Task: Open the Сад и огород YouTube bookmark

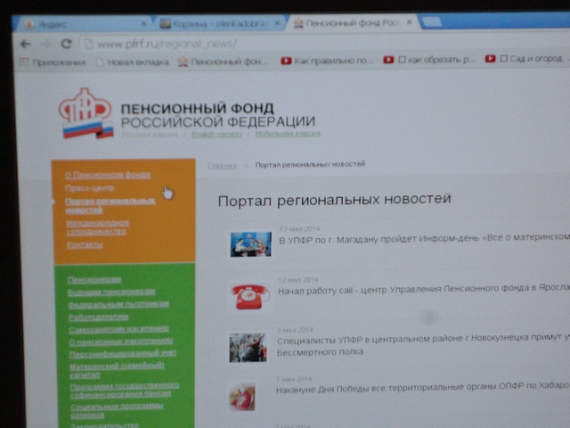Action: click(525, 58)
